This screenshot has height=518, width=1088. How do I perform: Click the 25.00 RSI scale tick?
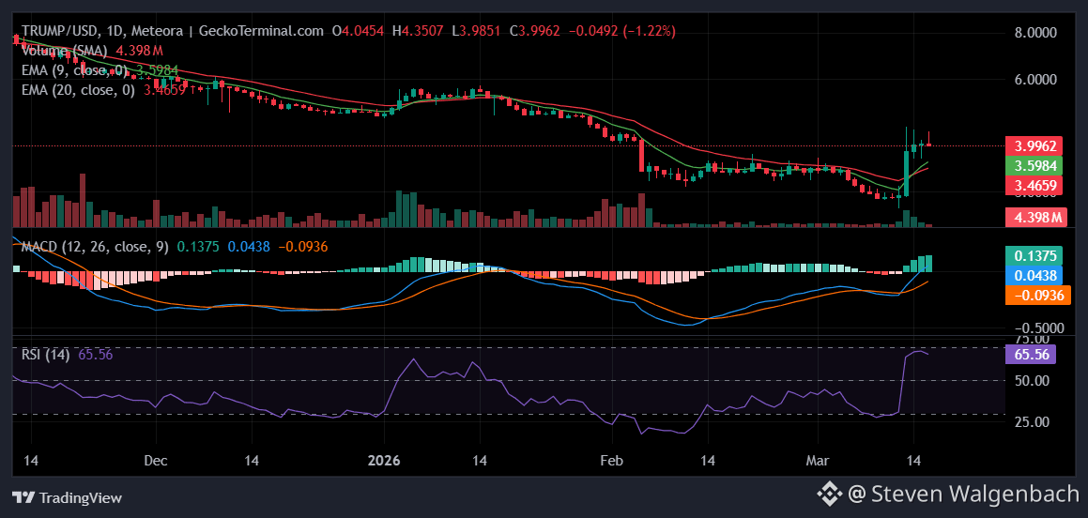pos(1030,421)
